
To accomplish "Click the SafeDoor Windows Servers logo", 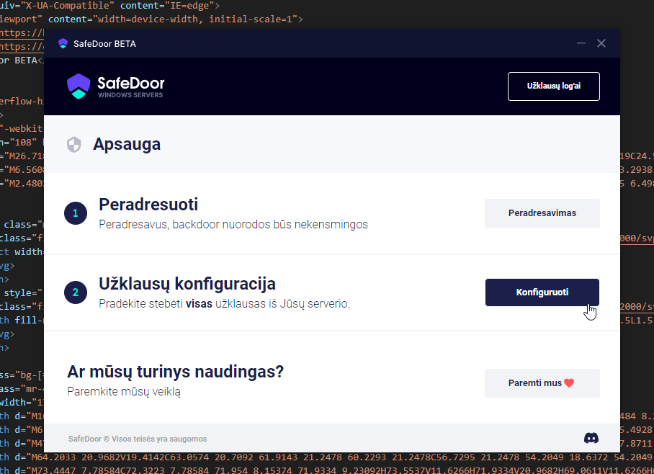I will coord(115,86).
